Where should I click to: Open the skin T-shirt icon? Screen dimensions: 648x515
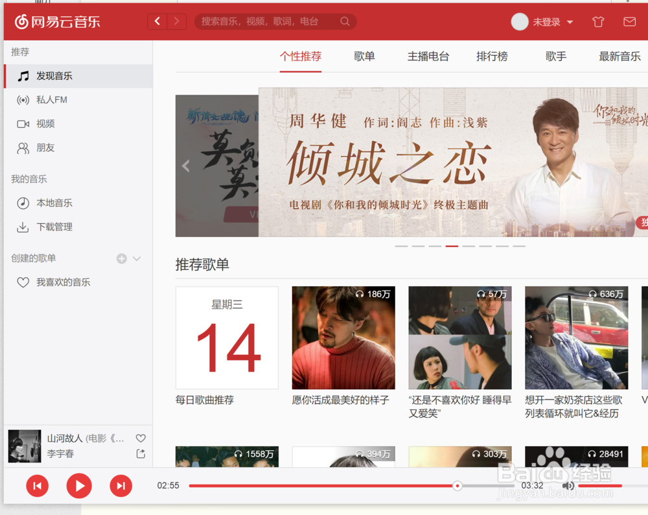click(598, 22)
